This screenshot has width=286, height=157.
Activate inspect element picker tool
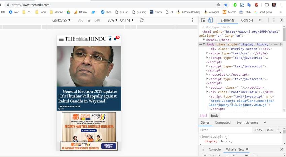(x=203, y=20)
